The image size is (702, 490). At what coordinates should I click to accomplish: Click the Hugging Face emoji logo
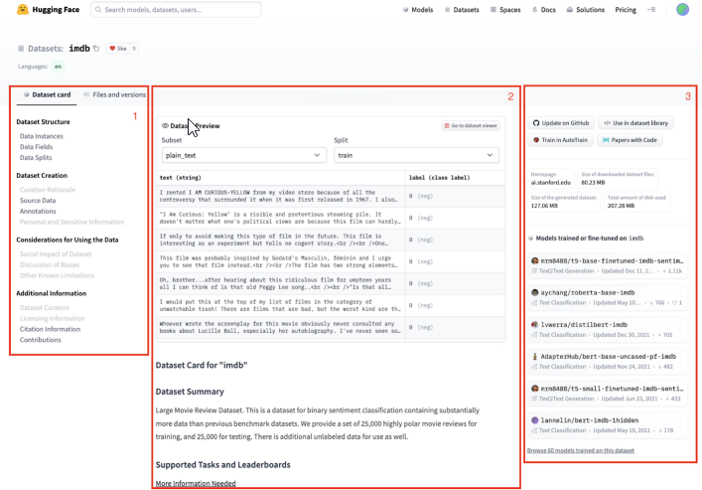[x=23, y=9]
